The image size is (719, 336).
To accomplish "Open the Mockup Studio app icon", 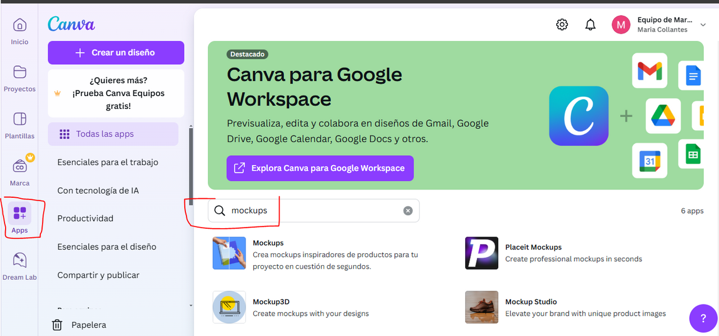I will (481, 307).
